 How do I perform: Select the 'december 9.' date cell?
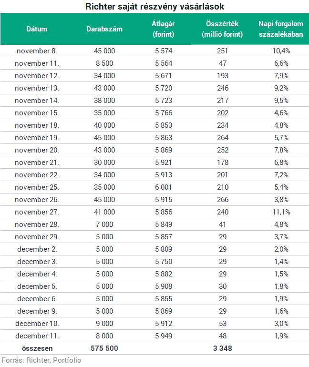[x=37, y=312]
